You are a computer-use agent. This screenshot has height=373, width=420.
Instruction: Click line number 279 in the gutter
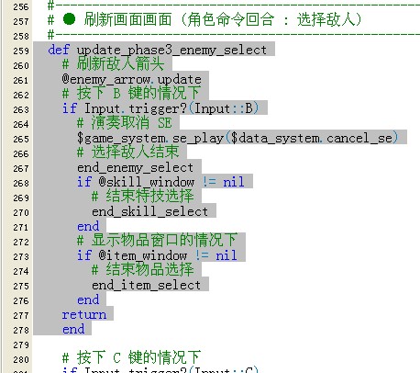tap(21, 345)
